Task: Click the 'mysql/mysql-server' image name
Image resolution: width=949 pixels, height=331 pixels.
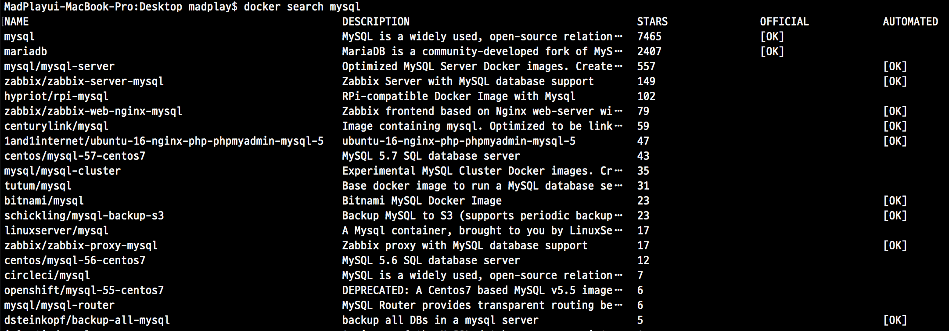Action: click(x=59, y=66)
